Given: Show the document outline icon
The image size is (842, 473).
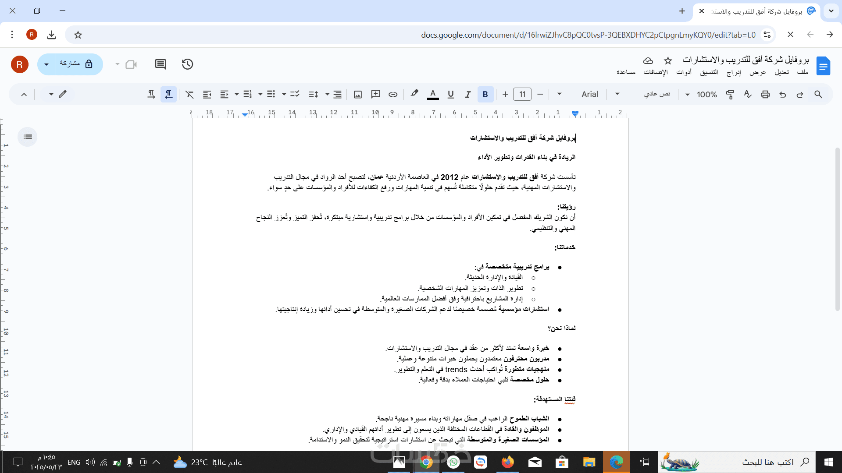Looking at the screenshot, I should pyautogui.click(x=28, y=137).
